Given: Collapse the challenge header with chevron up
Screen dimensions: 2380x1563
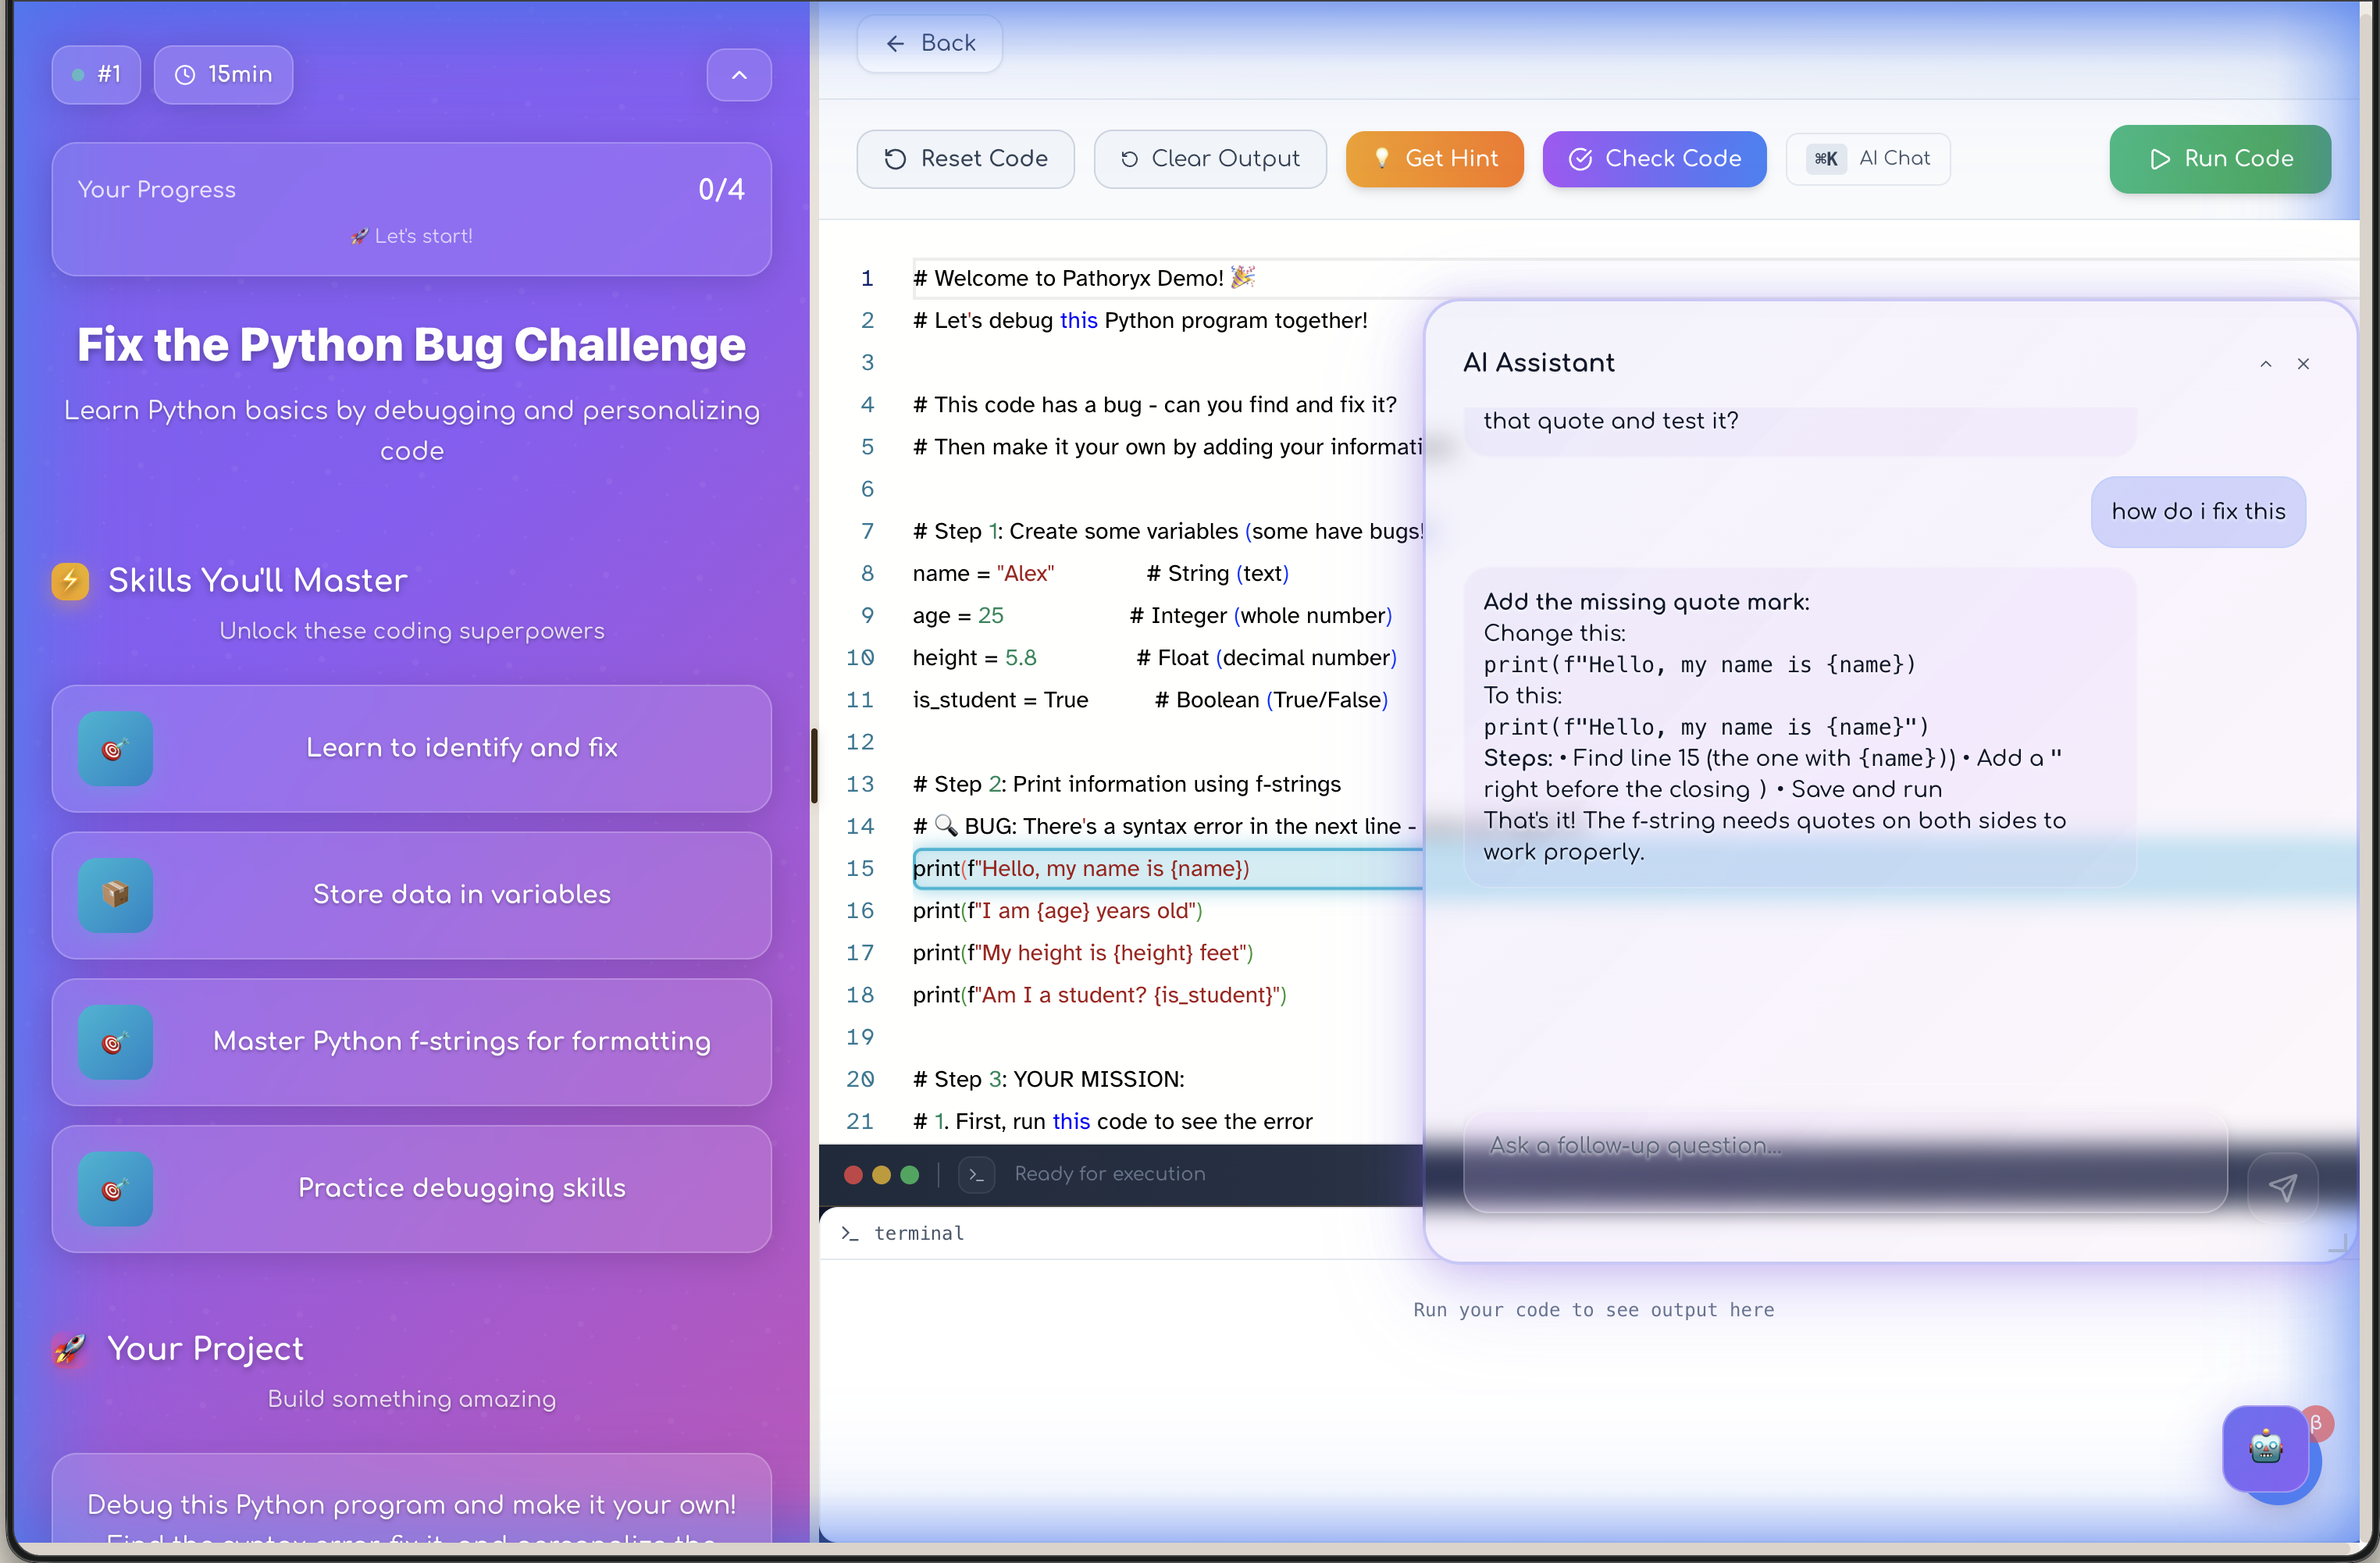Looking at the screenshot, I should coord(739,75).
